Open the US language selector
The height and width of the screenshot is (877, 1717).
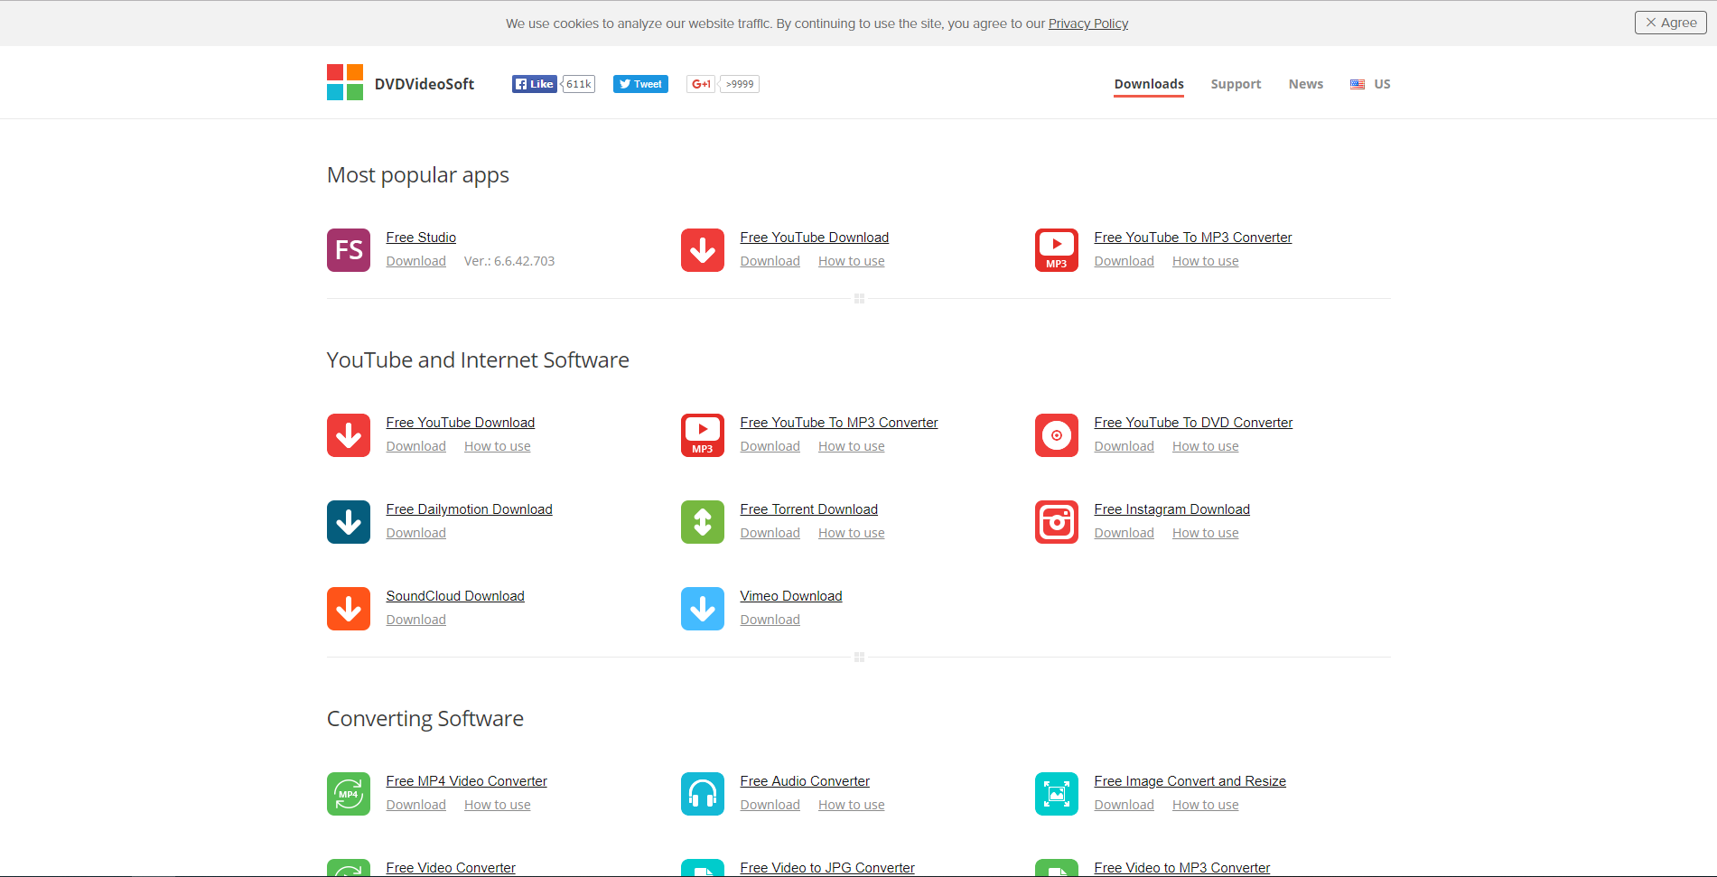(x=1370, y=84)
